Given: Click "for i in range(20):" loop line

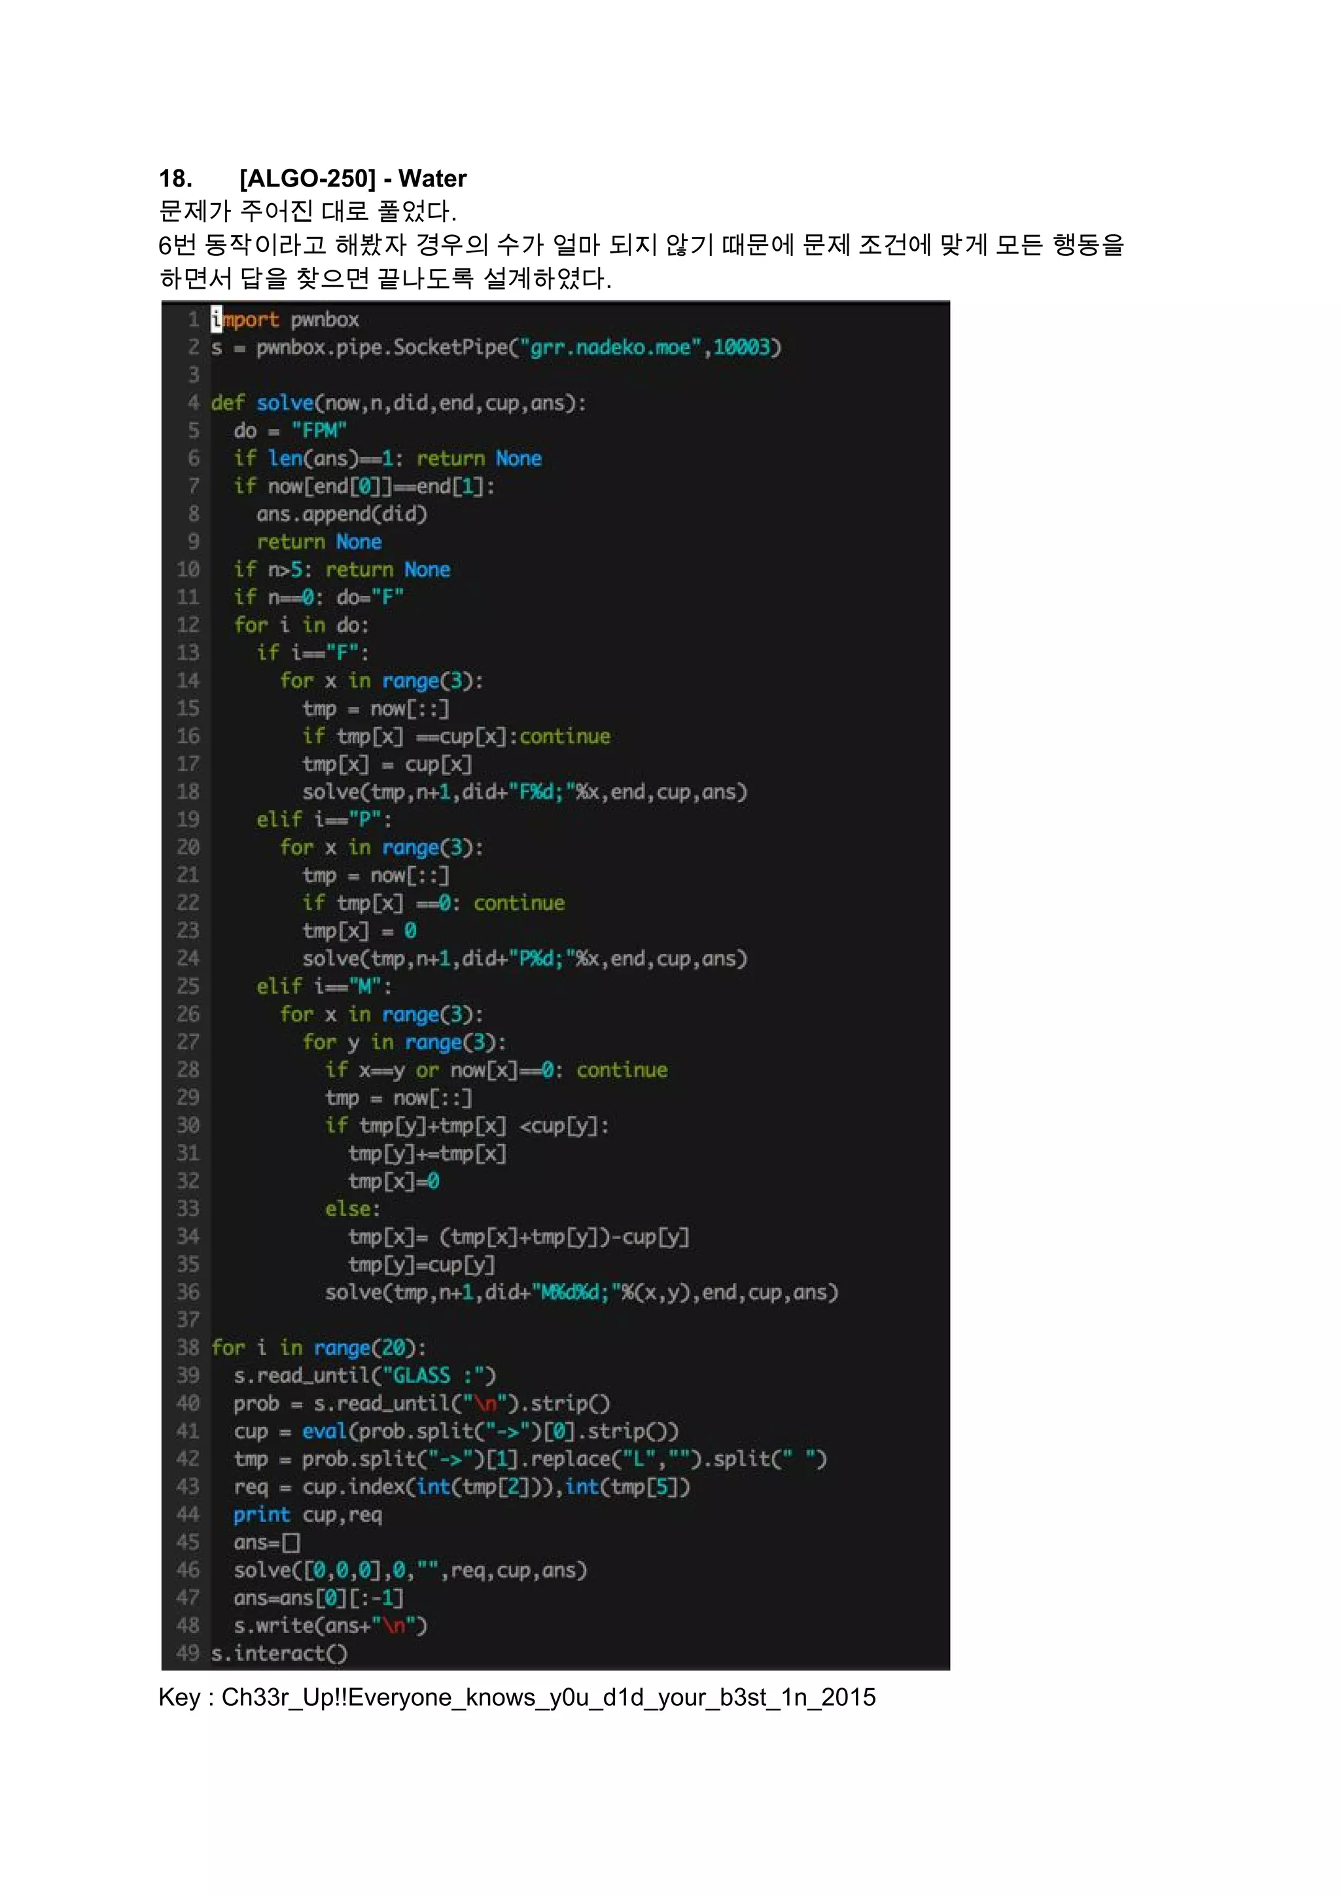Looking at the screenshot, I should [x=319, y=1348].
